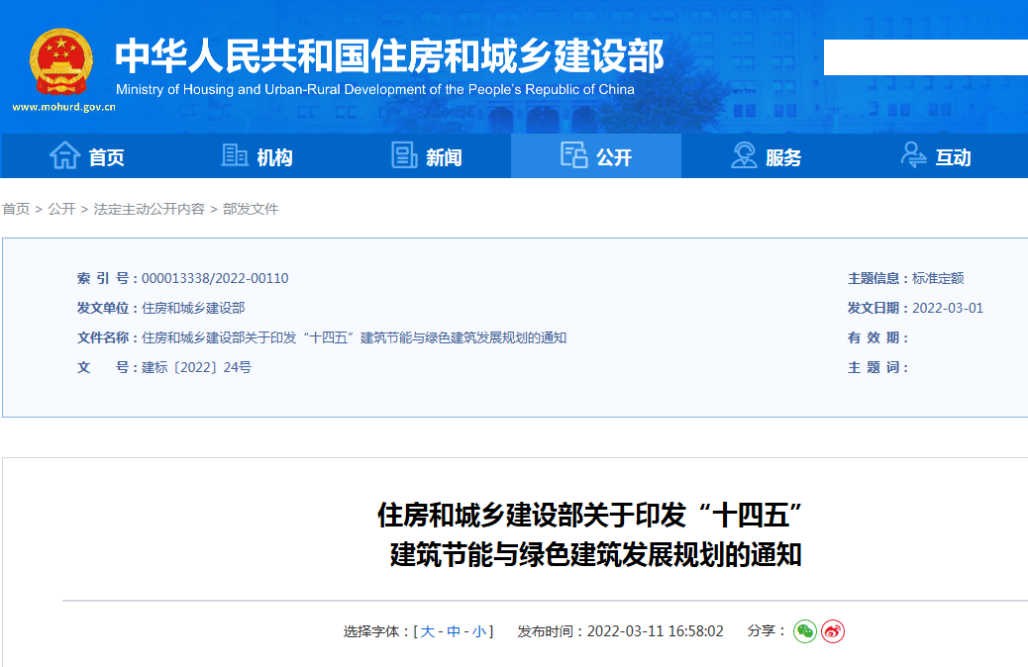
Task: Set font size to 大 (large)
Action: coord(428,631)
